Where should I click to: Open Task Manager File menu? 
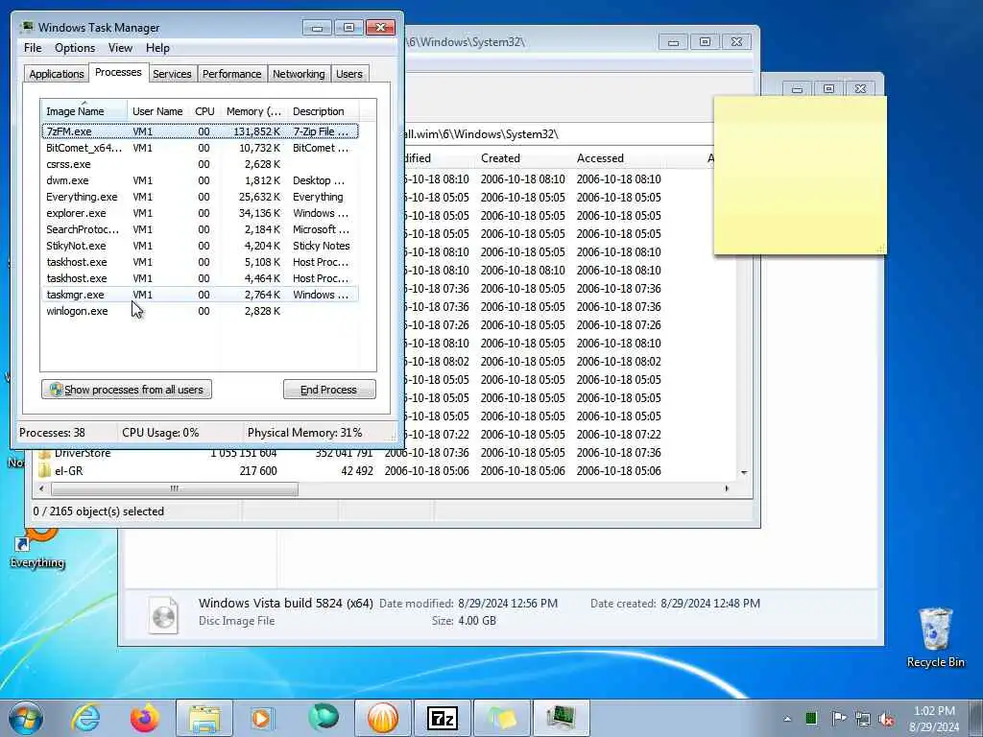tap(33, 48)
